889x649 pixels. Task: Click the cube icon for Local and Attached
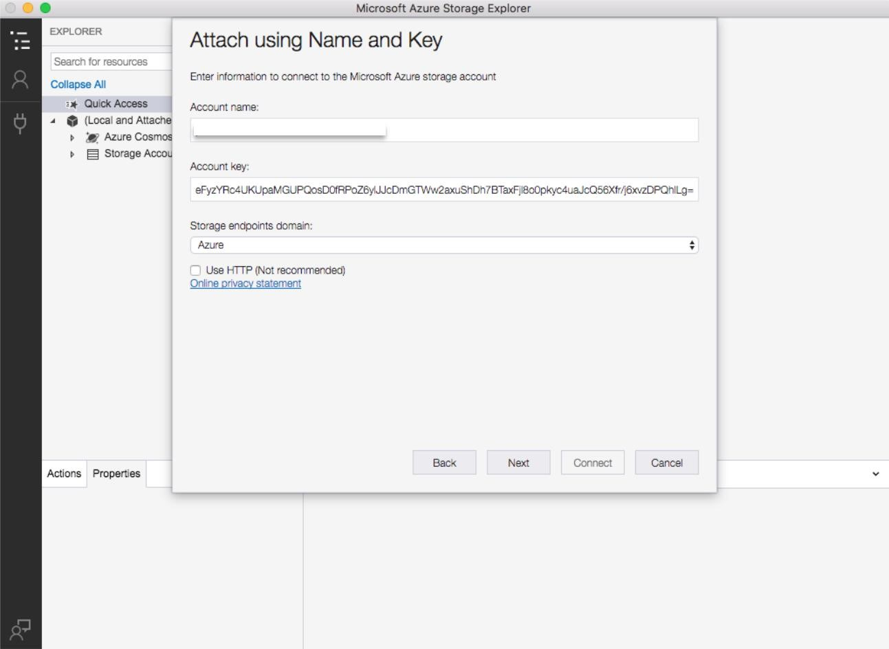pos(72,121)
